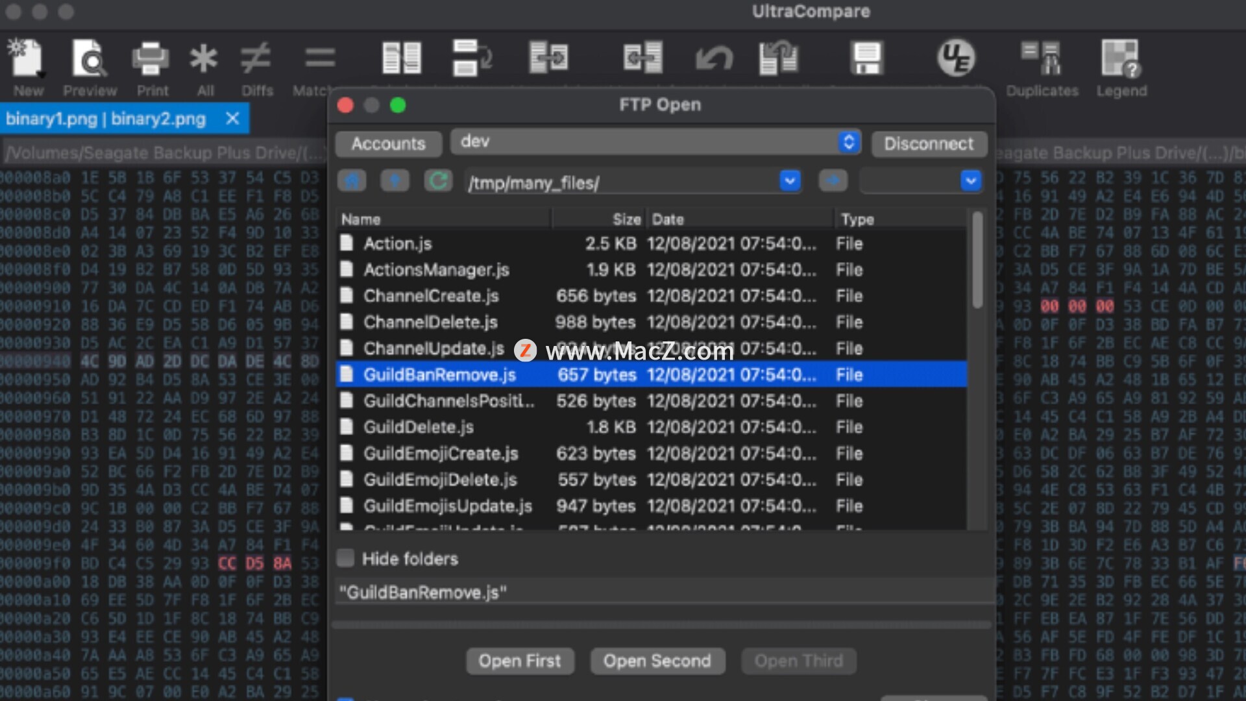Image resolution: width=1246 pixels, height=701 pixels.
Task: Select ActionsManager.js in the file list
Action: click(x=652, y=269)
